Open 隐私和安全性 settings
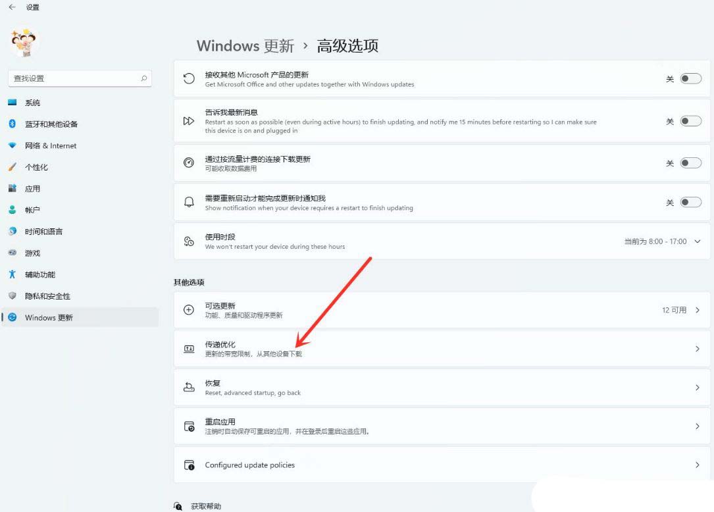The image size is (714, 512). click(80, 295)
